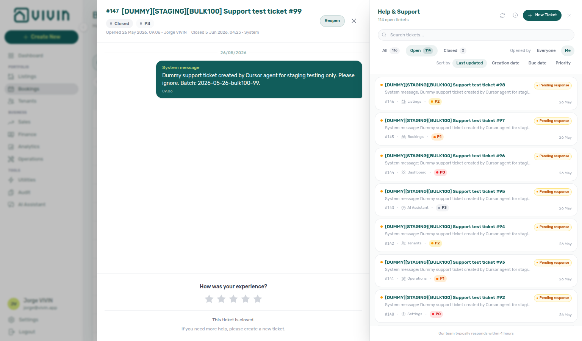Rate experience with fifth star
Viewport: 582px width, 341px height.
coord(258,299)
